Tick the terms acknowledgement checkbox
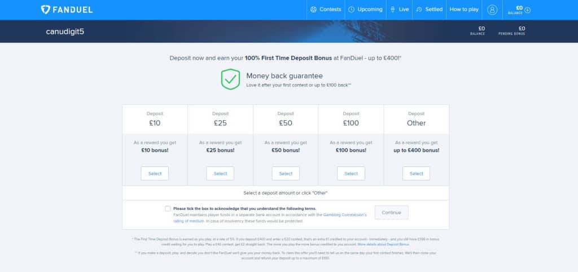 click(x=168, y=209)
